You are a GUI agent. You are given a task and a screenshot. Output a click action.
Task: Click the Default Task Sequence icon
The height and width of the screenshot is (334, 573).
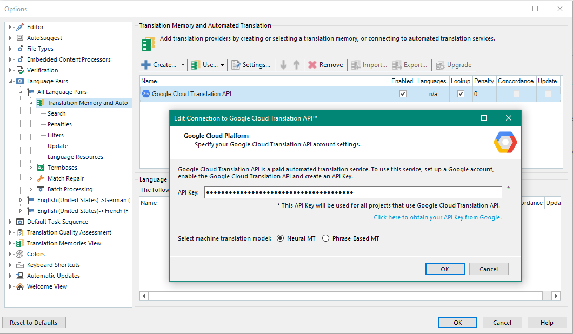coord(20,222)
